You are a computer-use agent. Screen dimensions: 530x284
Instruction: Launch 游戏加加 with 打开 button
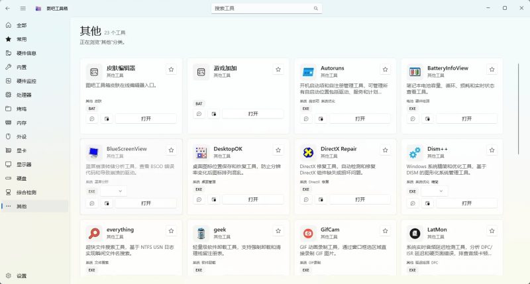(253, 114)
